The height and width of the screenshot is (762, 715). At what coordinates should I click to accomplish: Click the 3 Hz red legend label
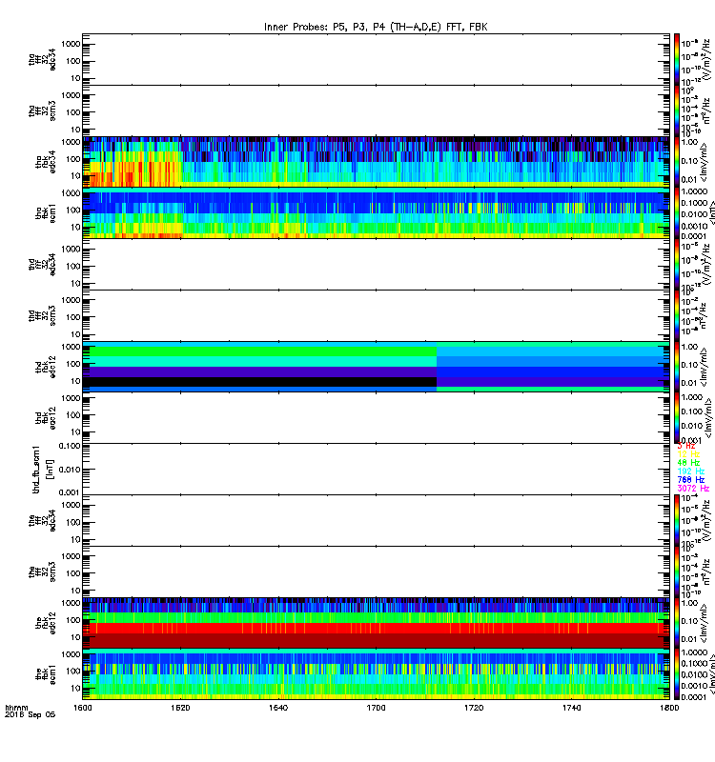click(x=685, y=446)
